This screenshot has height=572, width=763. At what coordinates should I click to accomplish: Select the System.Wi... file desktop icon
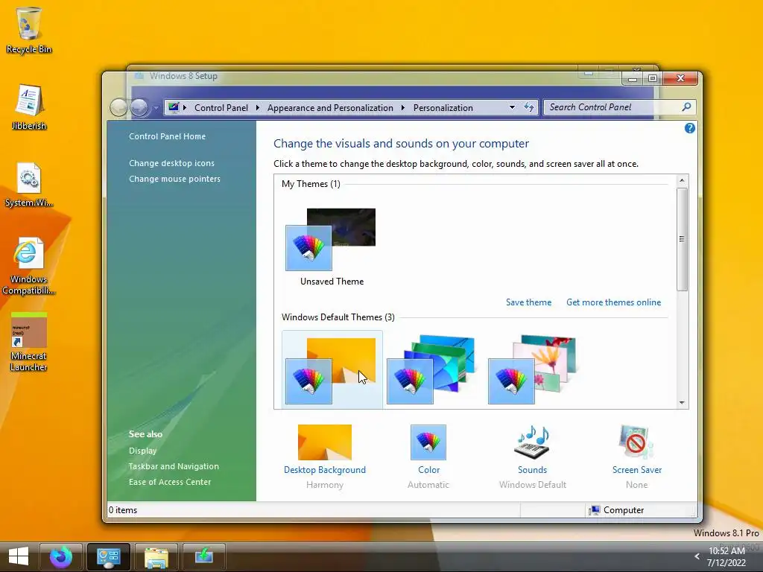(x=29, y=185)
